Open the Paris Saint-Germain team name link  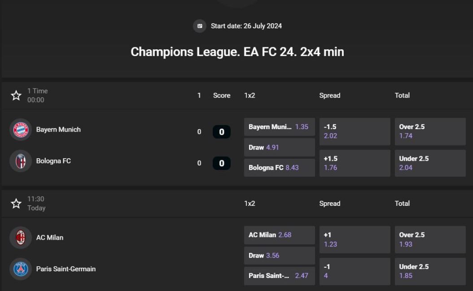66,269
